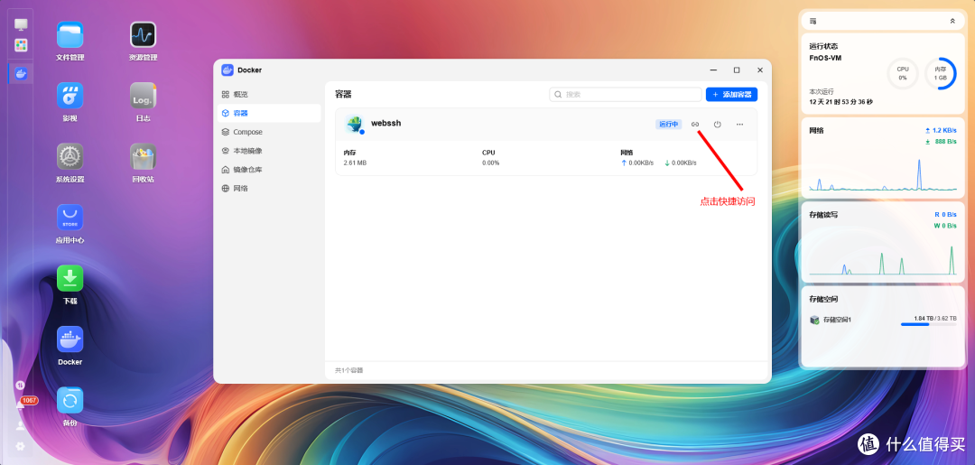Click the 2.61 MB memory value
Viewport: 975px width, 465px height.
[355, 163]
